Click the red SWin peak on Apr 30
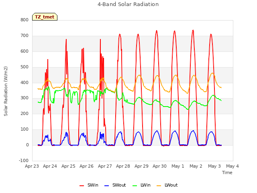This screenshot has width=257, height=193. click(157, 31)
